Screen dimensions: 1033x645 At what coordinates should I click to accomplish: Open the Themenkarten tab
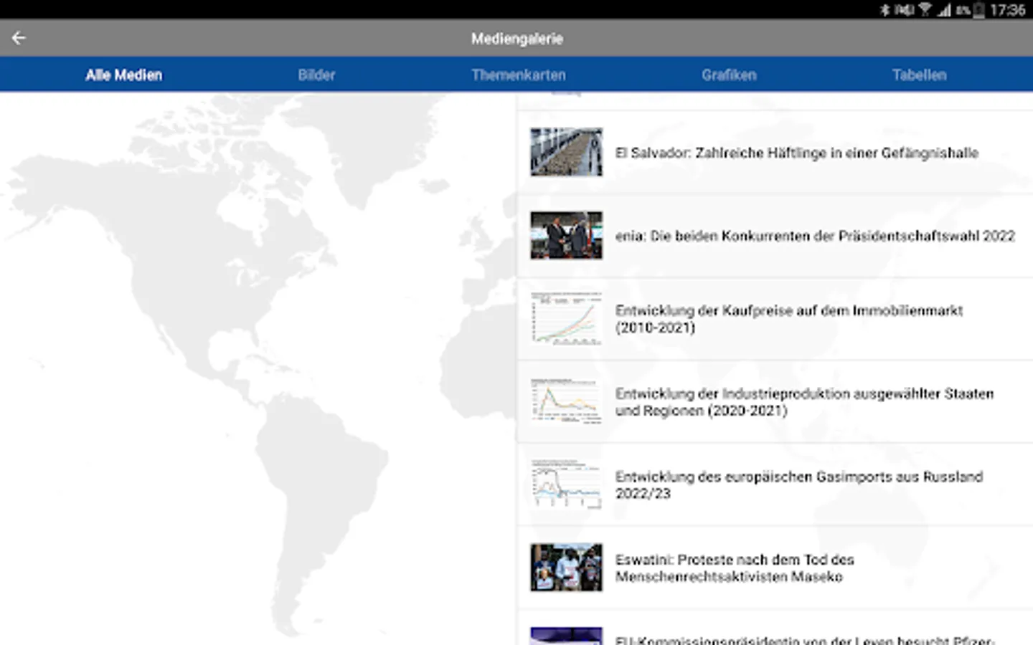pos(519,75)
